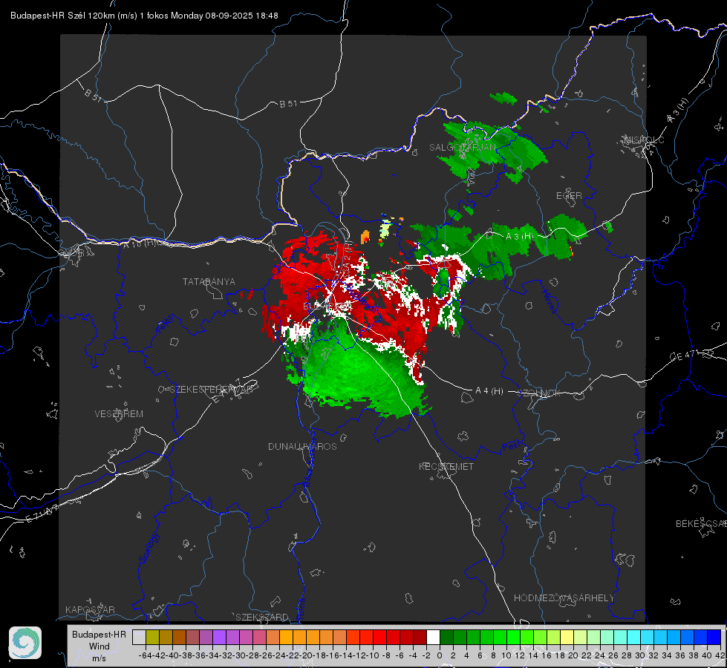Image resolution: width=727 pixels, height=668 pixels.
Task: Pick the cyan swatch between 28 and 30
Action: [x=633, y=637]
